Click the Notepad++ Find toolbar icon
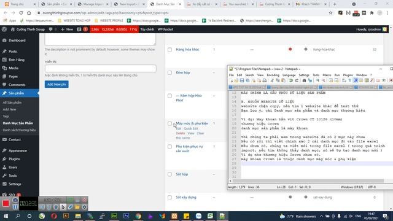 coord(304,80)
